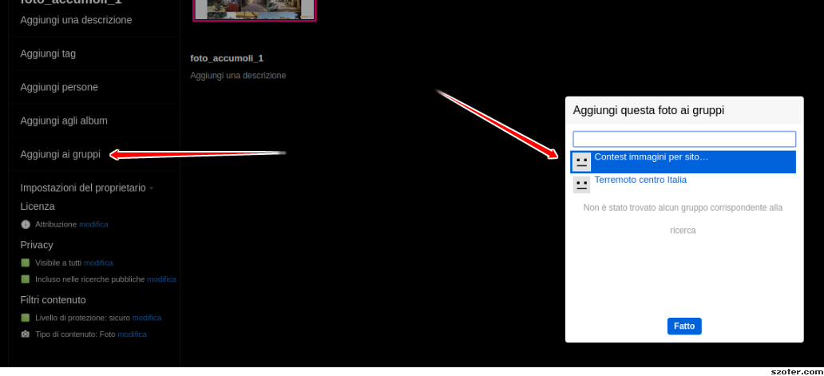824x376 pixels.
Task: Click the foto_accumoli_1 photo thumbnail
Action: [x=255, y=10]
